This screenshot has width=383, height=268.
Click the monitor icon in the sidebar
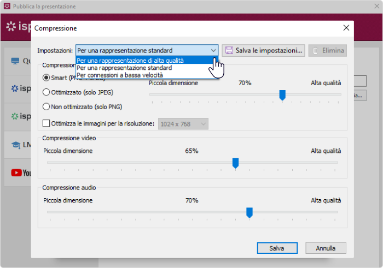[15, 61]
